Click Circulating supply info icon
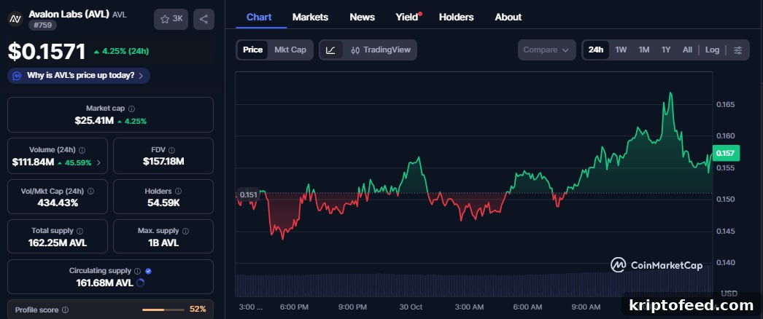 click(x=138, y=271)
